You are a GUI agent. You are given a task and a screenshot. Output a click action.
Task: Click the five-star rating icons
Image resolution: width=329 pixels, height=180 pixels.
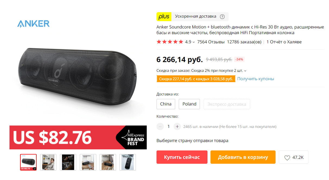coord(170,42)
